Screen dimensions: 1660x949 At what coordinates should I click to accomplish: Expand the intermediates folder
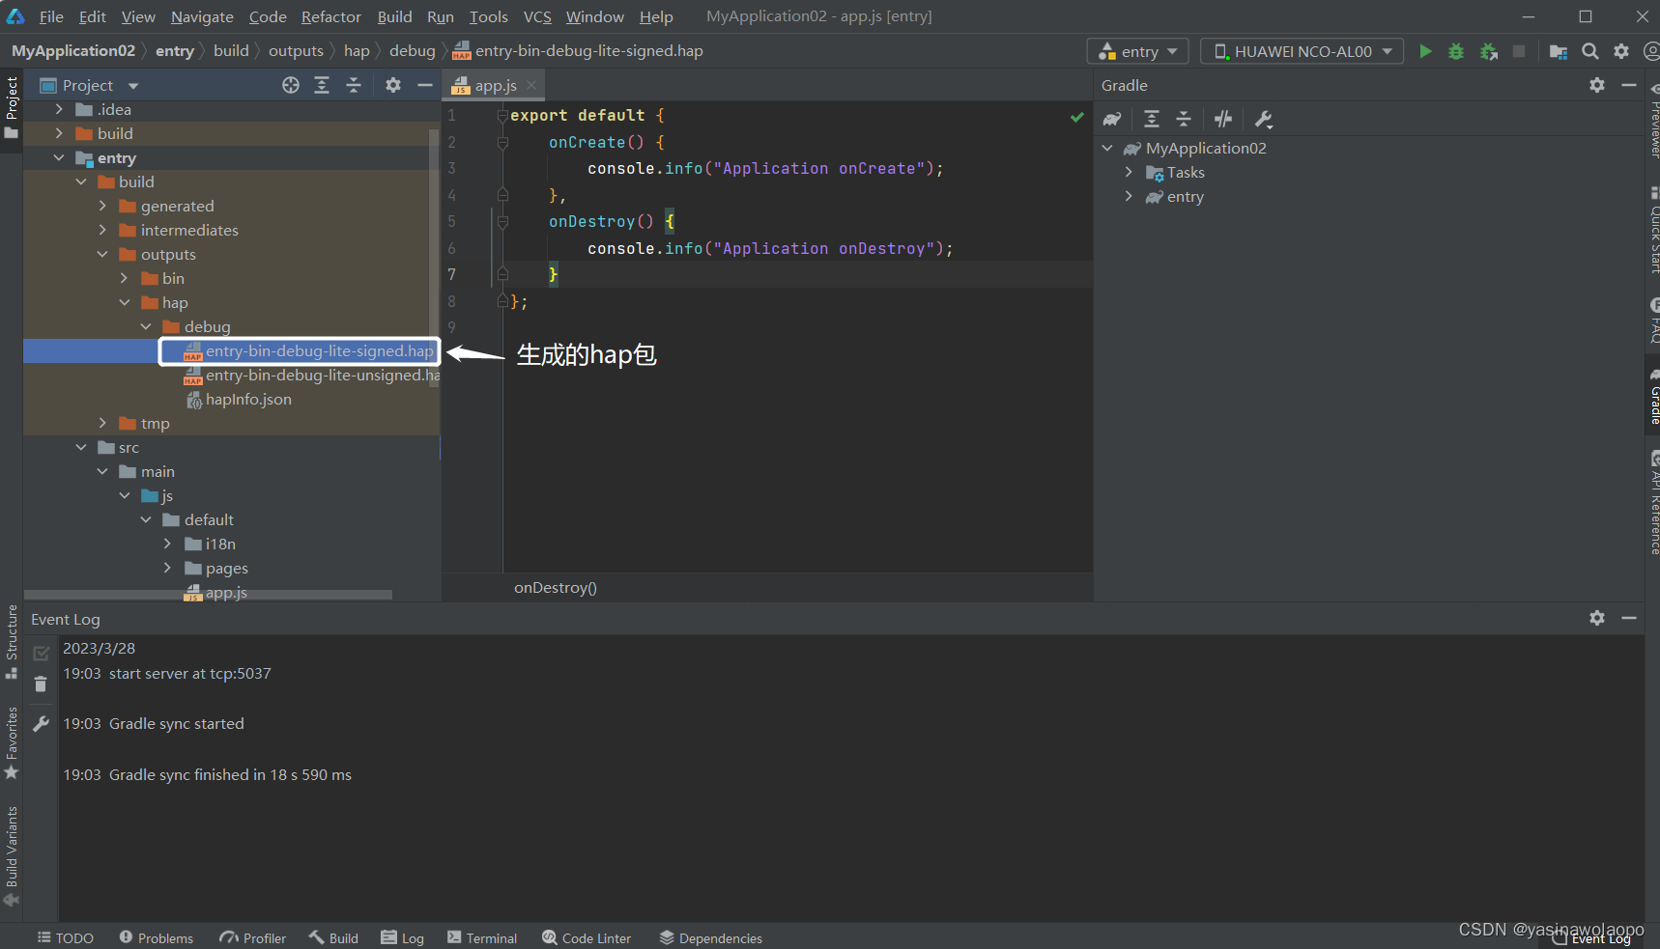[102, 230]
